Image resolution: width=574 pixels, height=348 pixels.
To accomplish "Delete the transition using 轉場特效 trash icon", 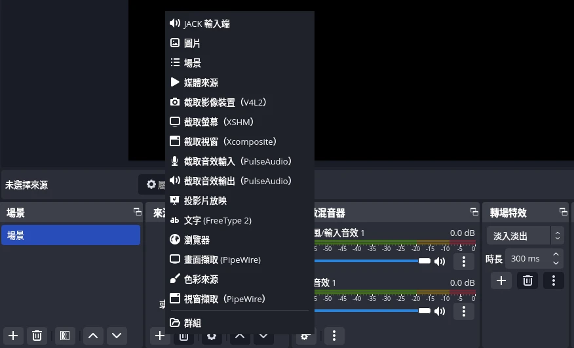I will (x=527, y=280).
